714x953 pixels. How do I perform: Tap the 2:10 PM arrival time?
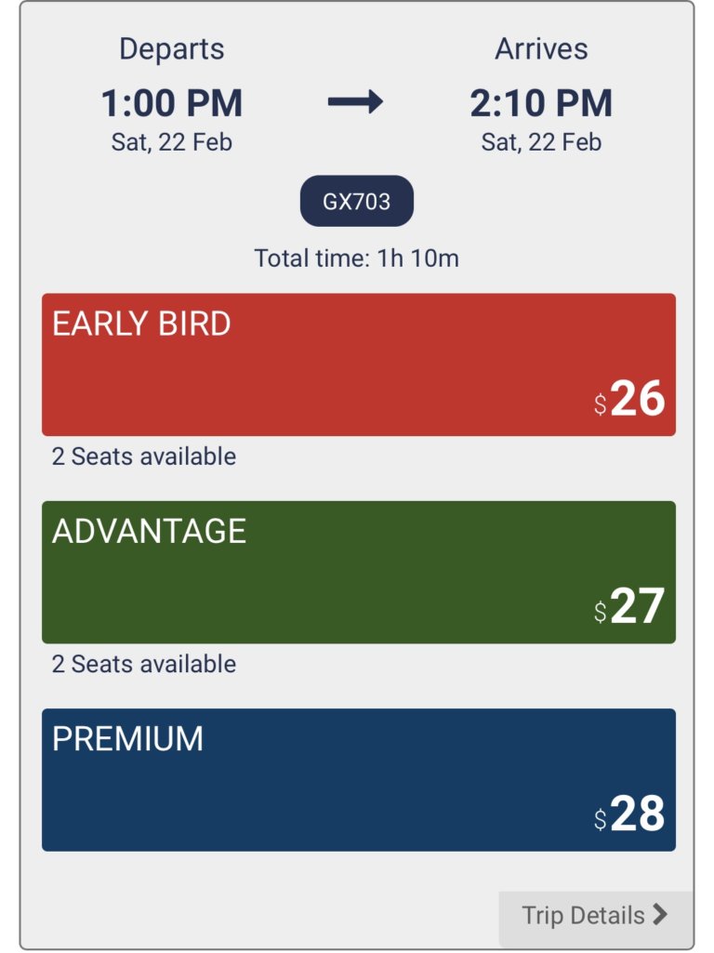(x=541, y=103)
